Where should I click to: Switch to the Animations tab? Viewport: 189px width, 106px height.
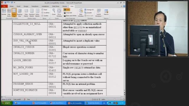tap(45, 6)
